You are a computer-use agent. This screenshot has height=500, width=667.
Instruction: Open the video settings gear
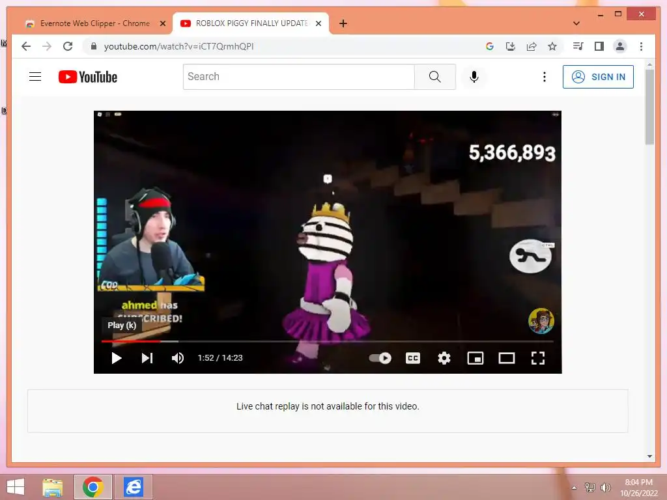click(x=444, y=358)
